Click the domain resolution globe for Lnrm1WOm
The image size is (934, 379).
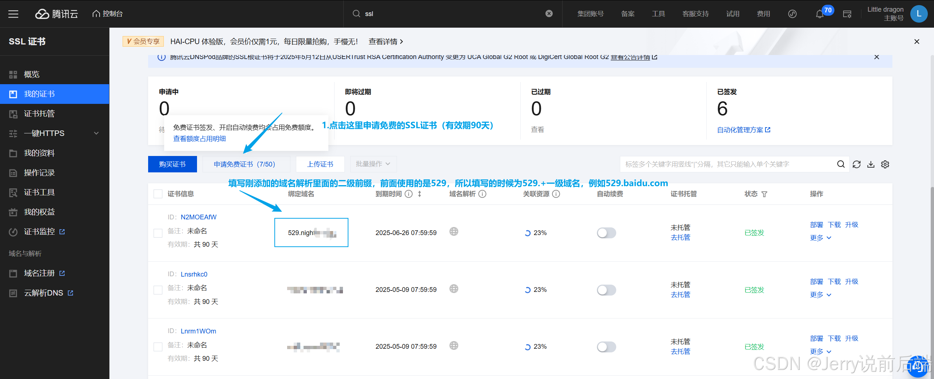[x=454, y=346]
